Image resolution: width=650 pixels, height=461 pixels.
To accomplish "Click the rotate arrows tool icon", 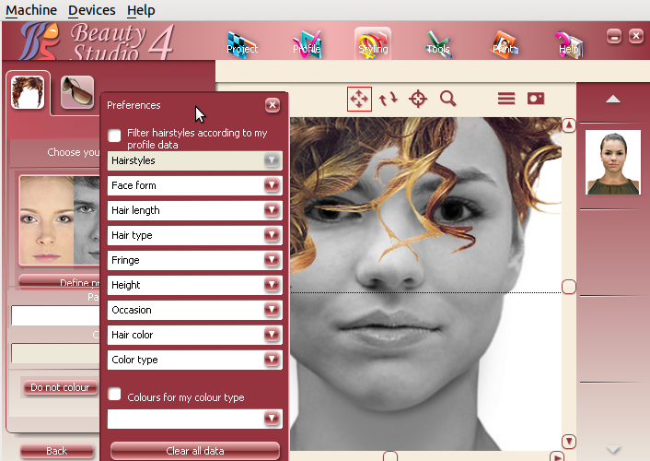I will pos(389,99).
